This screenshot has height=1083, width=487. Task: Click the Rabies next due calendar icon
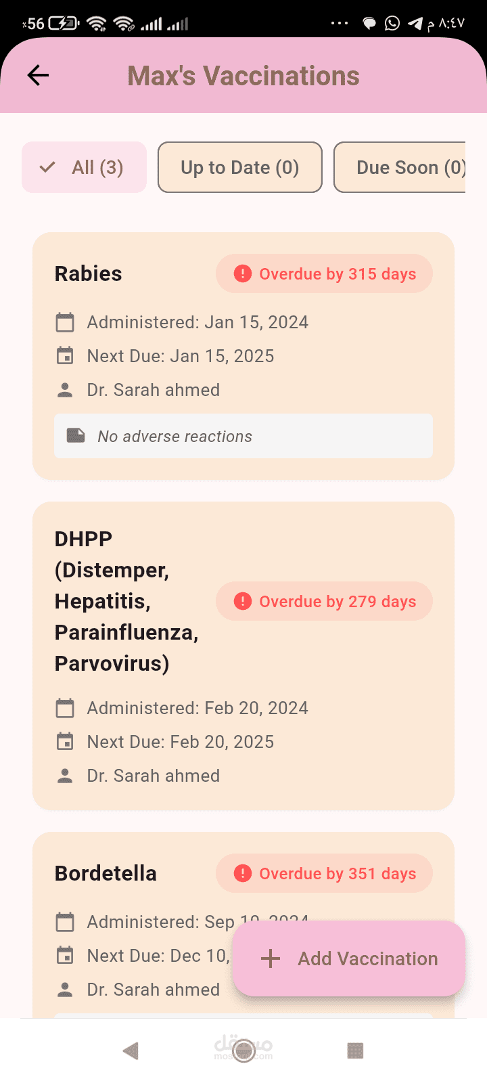pyautogui.click(x=65, y=356)
